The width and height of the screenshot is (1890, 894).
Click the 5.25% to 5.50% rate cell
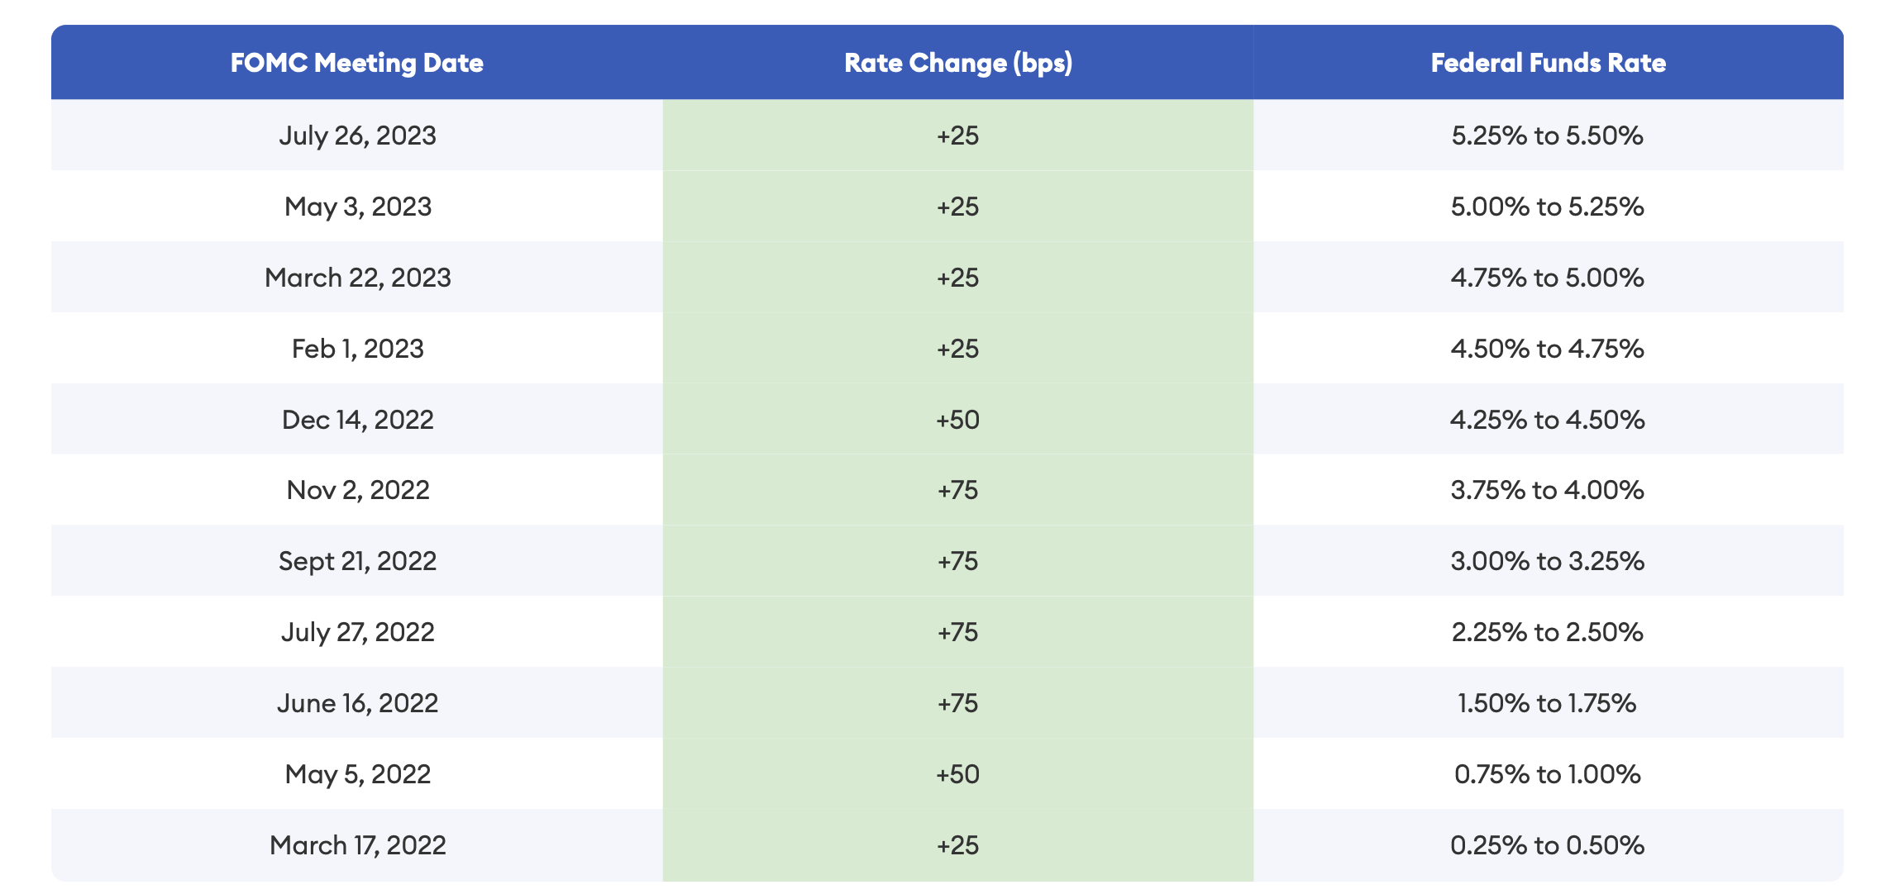(1547, 136)
